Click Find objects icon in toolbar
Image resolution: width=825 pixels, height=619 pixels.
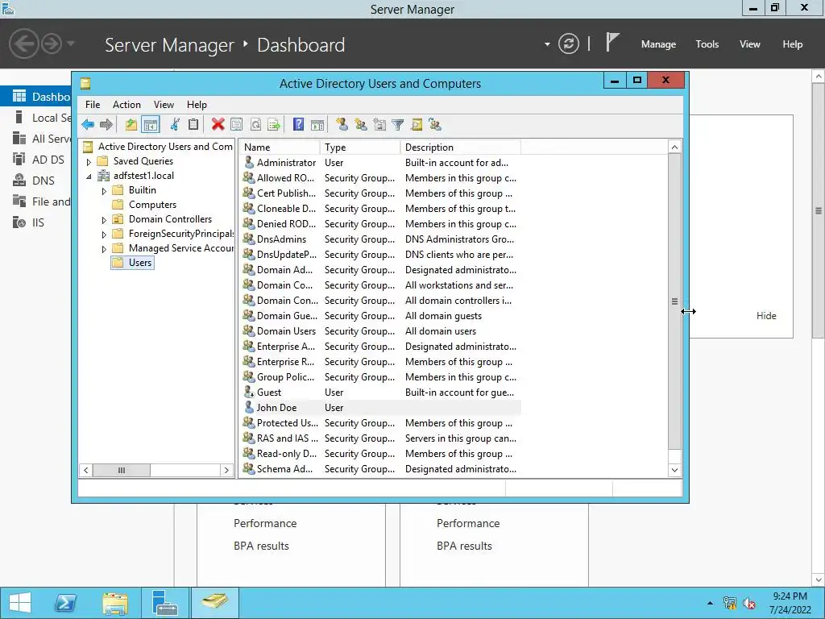[417, 125]
